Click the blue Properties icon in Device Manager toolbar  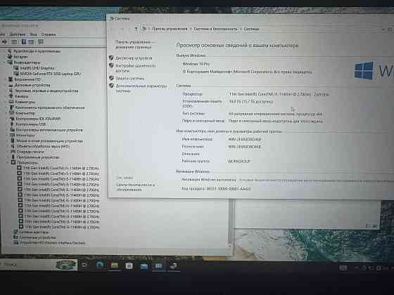tap(24, 41)
